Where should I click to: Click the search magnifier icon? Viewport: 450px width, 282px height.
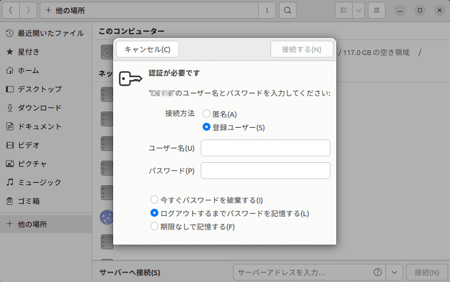pos(287,11)
